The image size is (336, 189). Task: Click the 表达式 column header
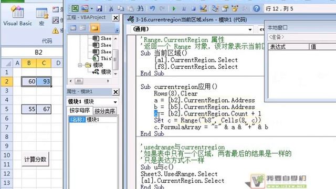[288, 47]
